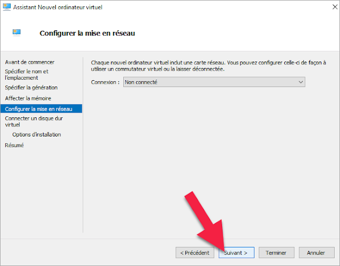Go to the Options d'installation step
340x266 pixels.
click(37, 134)
